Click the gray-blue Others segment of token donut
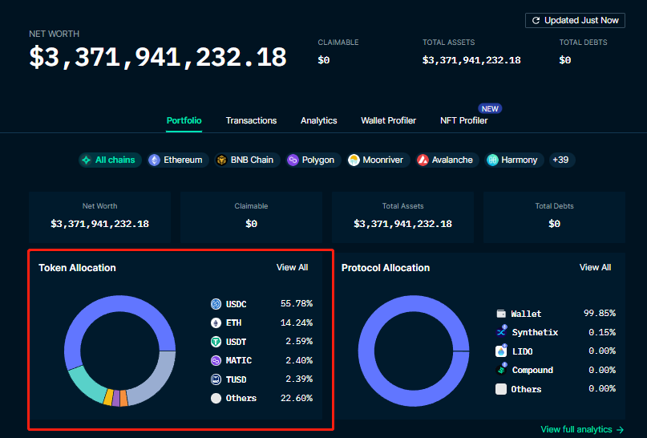 159,382
